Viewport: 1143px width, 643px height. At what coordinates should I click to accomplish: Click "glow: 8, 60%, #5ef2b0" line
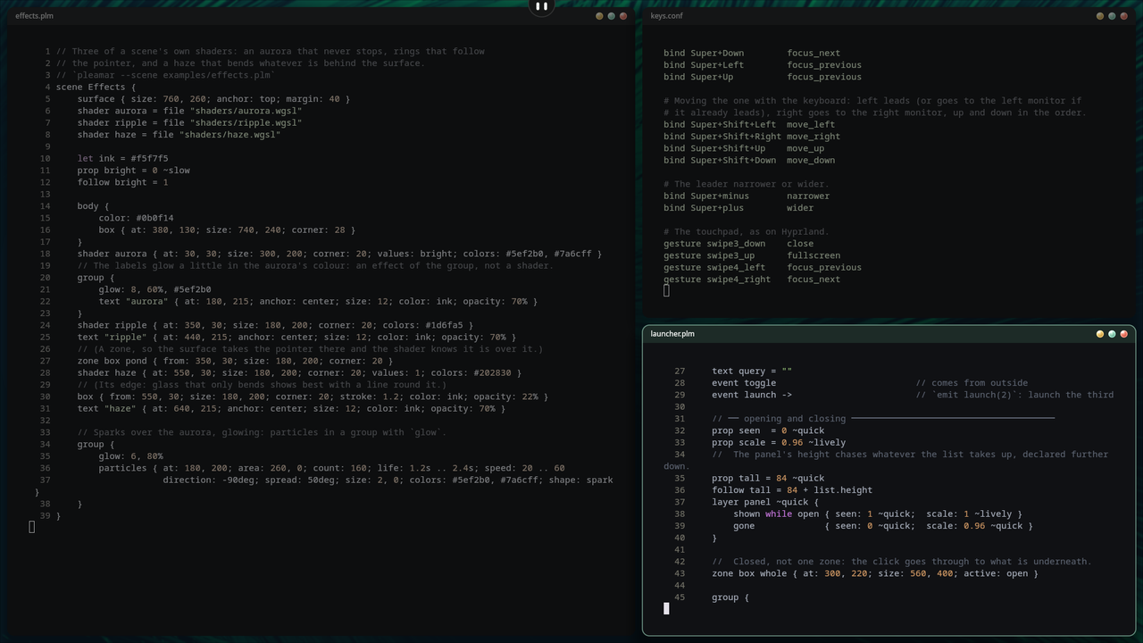(154, 289)
